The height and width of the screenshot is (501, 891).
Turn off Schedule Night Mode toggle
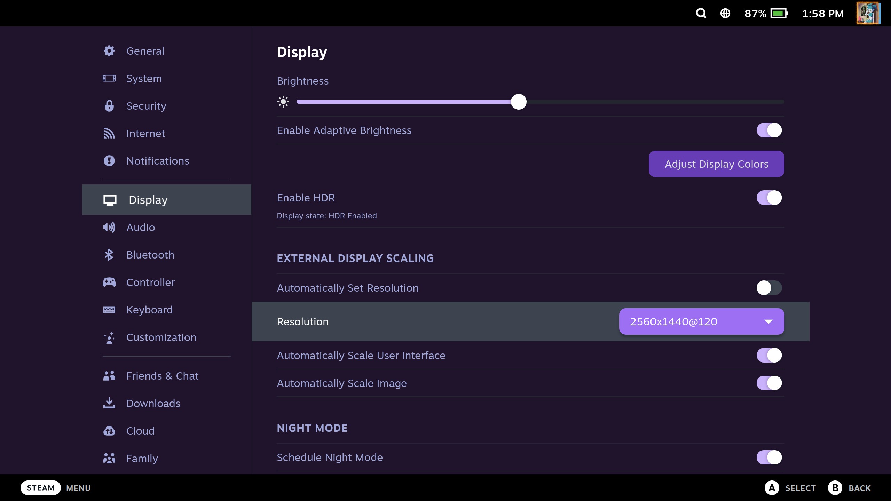click(769, 457)
